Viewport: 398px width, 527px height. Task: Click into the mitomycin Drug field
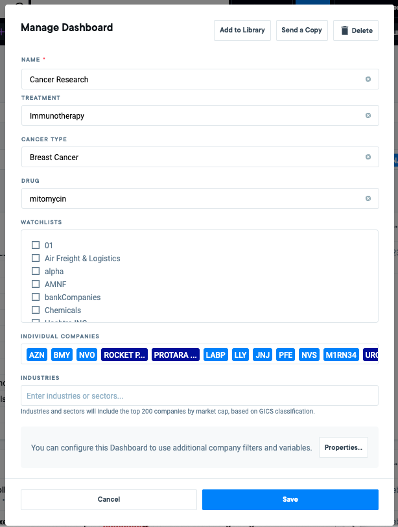click(200, 198)
